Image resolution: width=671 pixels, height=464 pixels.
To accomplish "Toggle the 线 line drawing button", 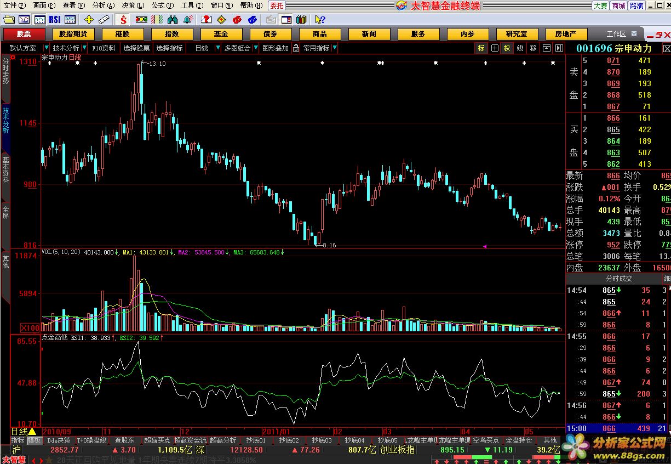I will point(520,48).
